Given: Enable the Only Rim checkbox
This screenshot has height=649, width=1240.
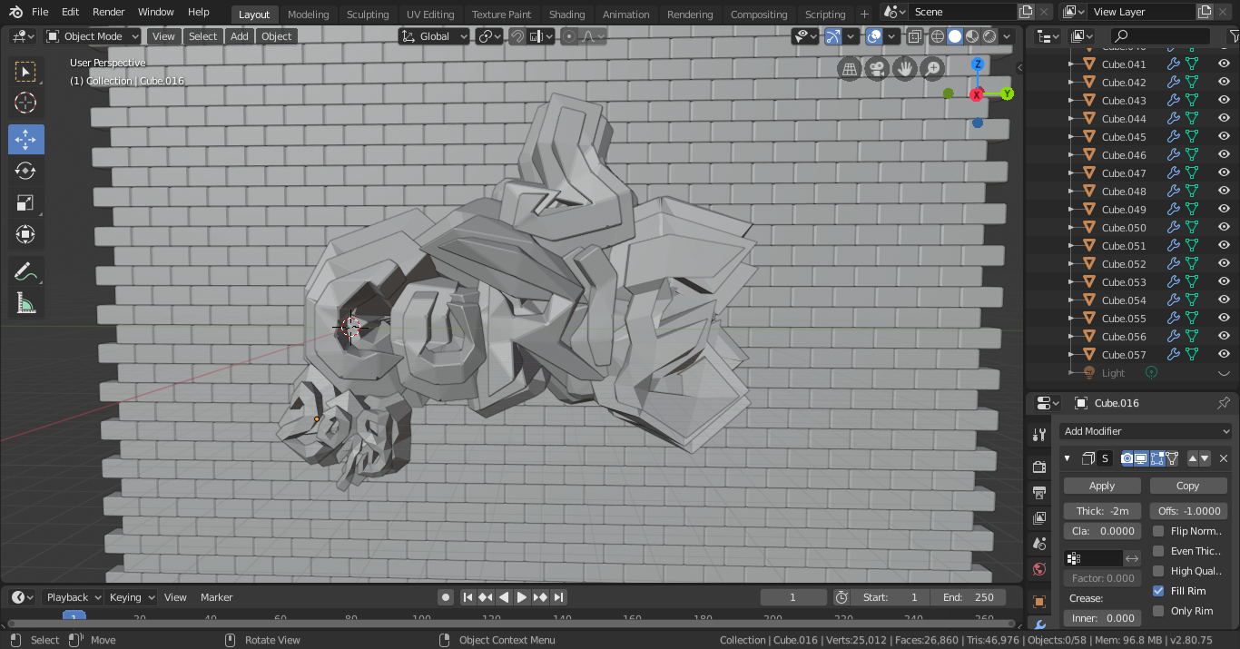Looking at the screenshot, I should (x=1158, y=611).
